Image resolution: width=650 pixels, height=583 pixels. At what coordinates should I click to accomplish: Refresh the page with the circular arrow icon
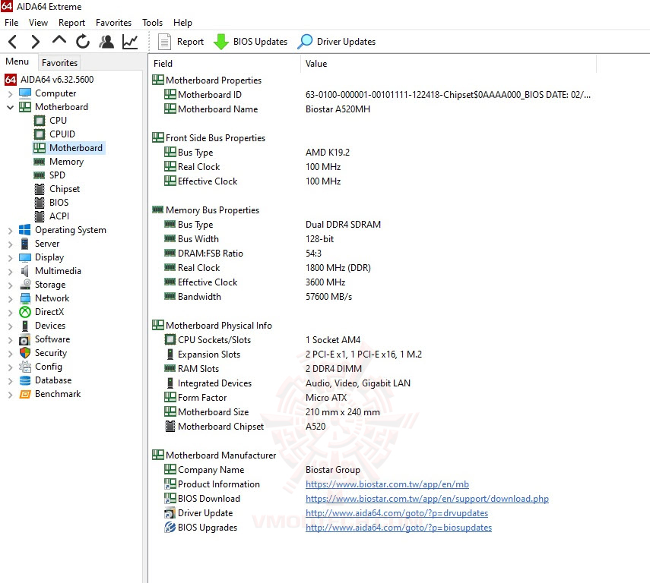pyautogui.click(x=83, y=42)
